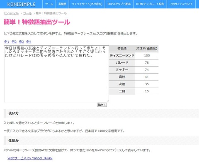199x162 pixels.
Task: Click the 仕組み section heading
Action: coord(13,140)
